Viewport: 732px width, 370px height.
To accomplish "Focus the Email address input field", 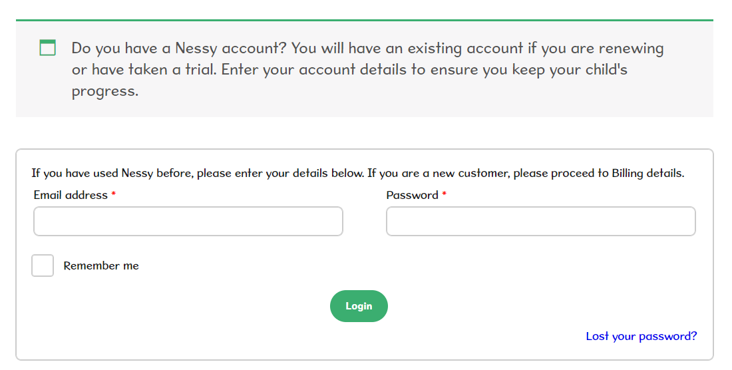I will click(x=188, y=221).
